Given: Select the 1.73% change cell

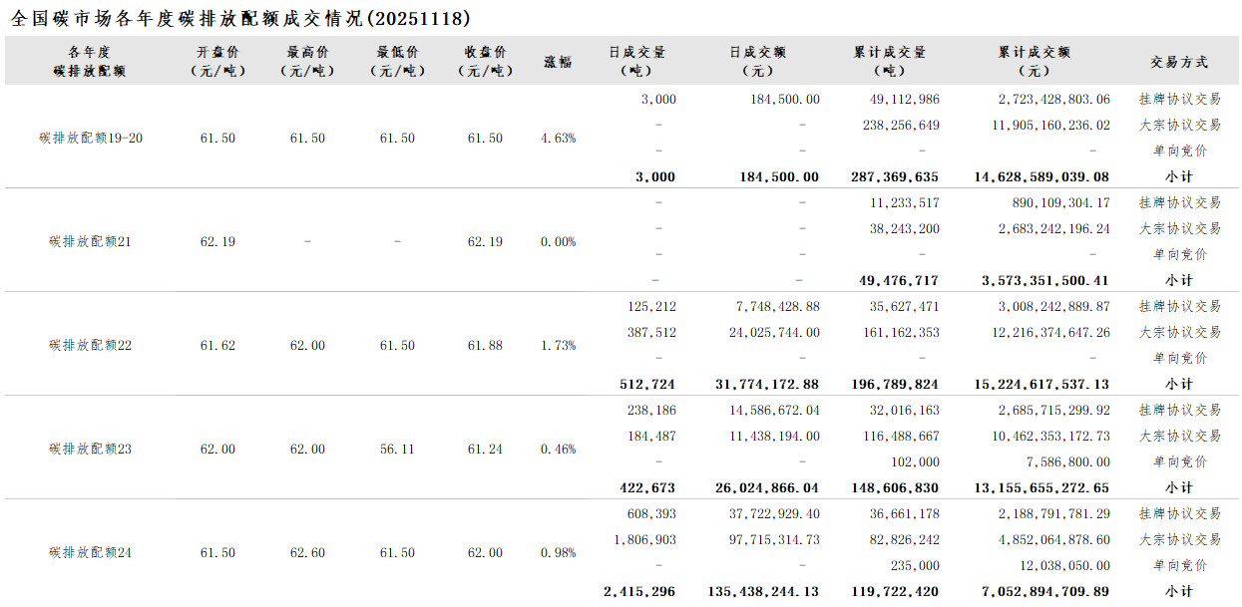Looking at the screenshot, I should click(x=558, y=346).
